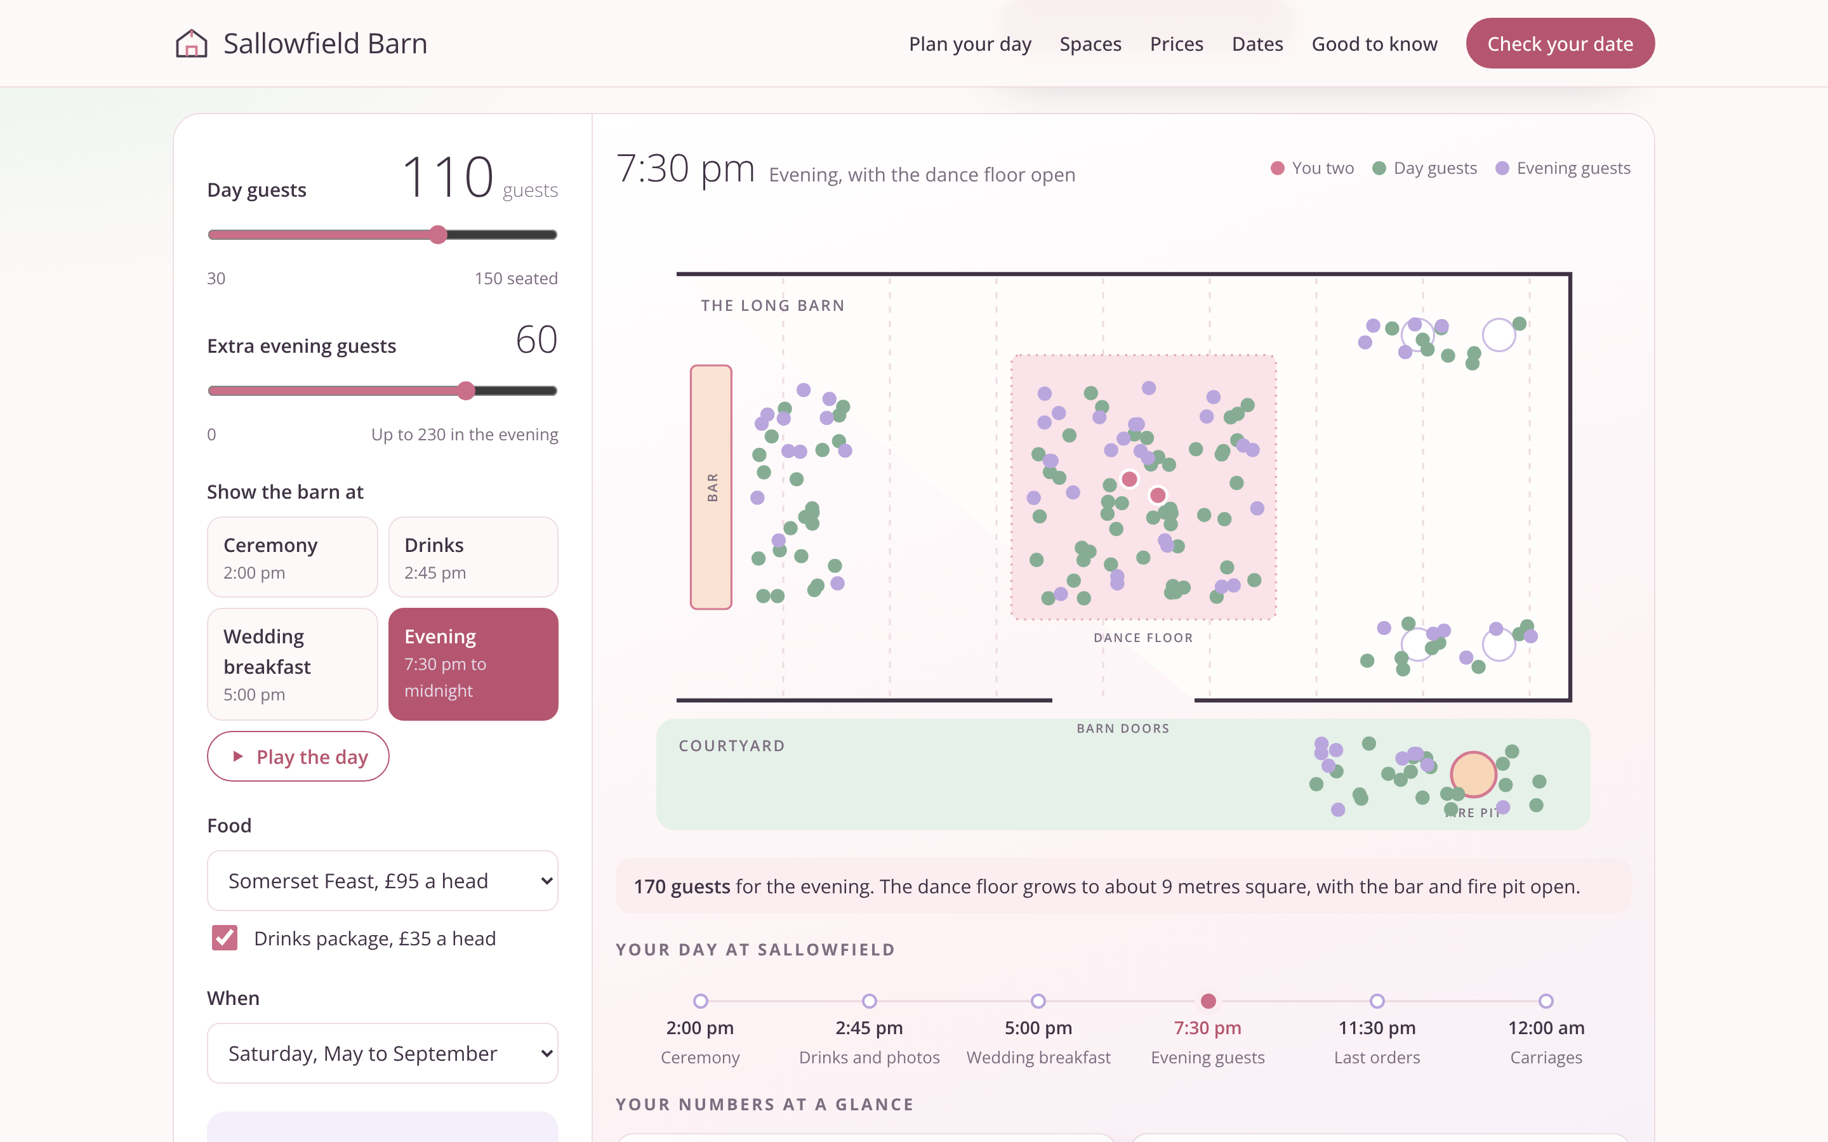This screenshot has width=1828, height=1142.
Task: Toggle the Drinks package checkbox
Action: click(x=224, y=938)
